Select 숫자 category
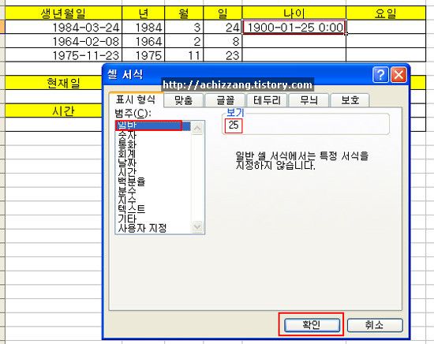 [x=153, y=135]
